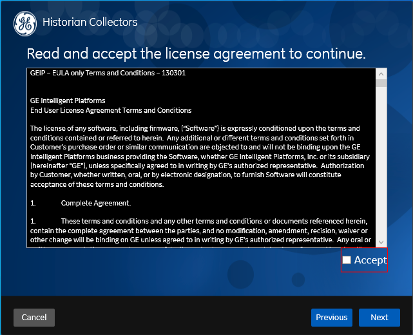Click the "GE Intelligent Platforms" line in license
The height and width of the screenshot is (335, 413).
pos(68,100)
